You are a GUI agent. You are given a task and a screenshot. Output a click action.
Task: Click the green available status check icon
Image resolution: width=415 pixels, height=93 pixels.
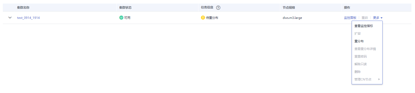(121, 18)
